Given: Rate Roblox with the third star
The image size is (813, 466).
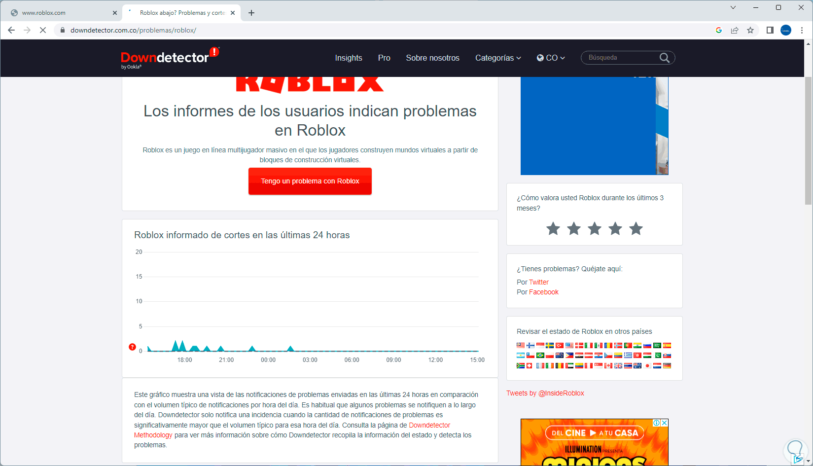Looking at the screenshot, I should click(595, 228).
